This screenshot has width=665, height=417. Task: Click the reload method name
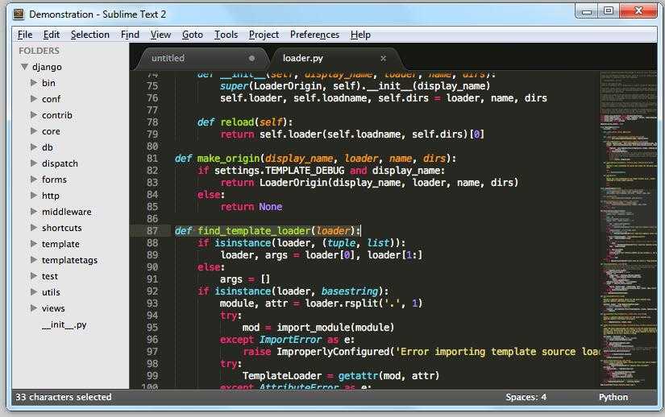coord(237,122)
